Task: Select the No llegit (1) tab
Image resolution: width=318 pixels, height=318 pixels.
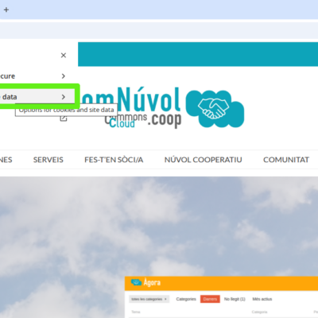Action: pos(235,299)
